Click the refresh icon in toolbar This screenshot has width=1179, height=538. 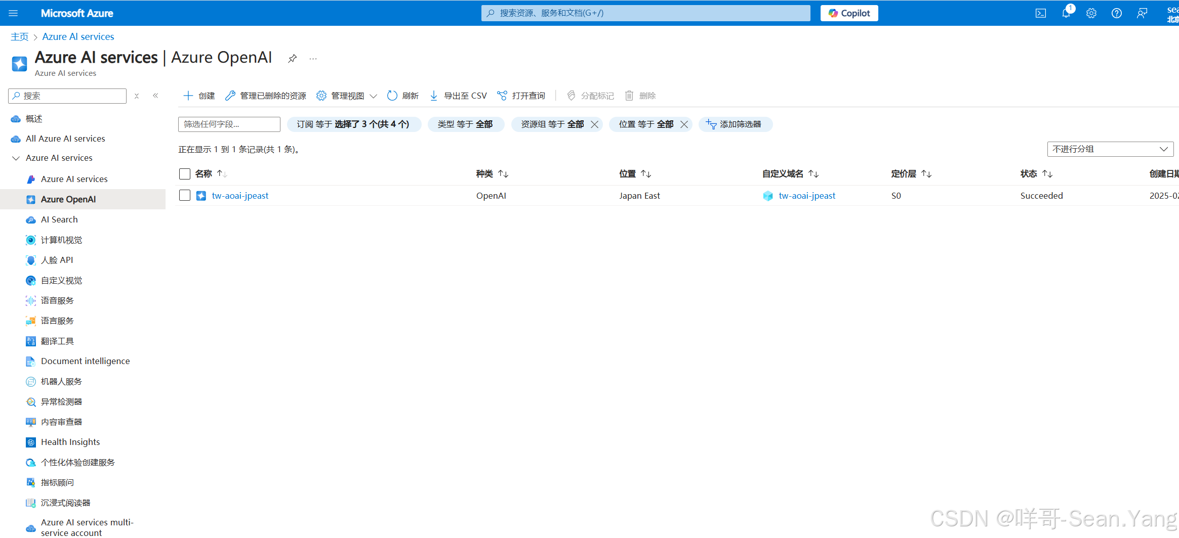(392, 96)
